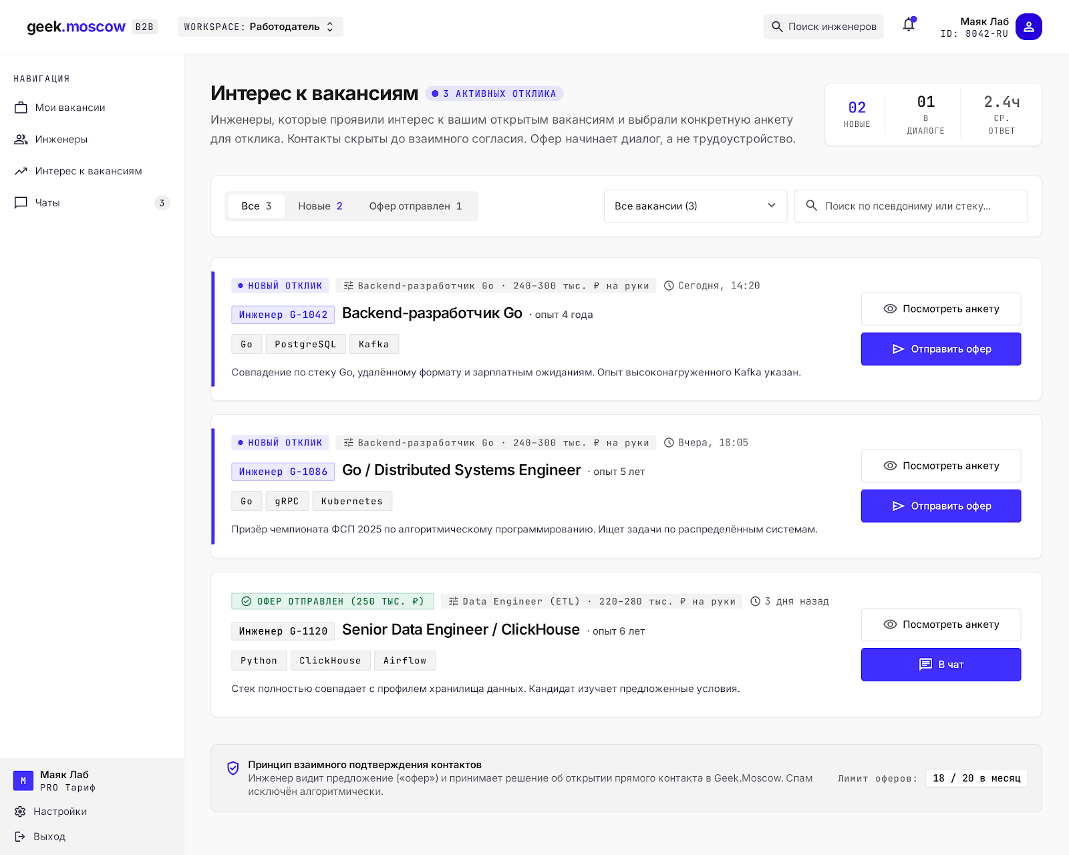Click the Инженер G-1042 pseudonym tag
Viewport: 1069px width, 855px height.
[283, 315]
